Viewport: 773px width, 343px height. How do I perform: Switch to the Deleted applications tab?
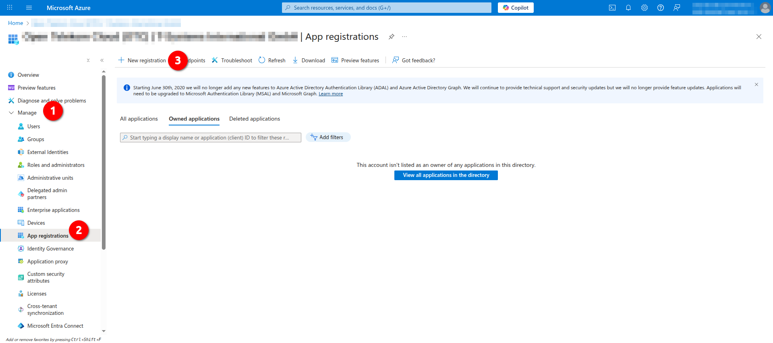click(254, 119)
